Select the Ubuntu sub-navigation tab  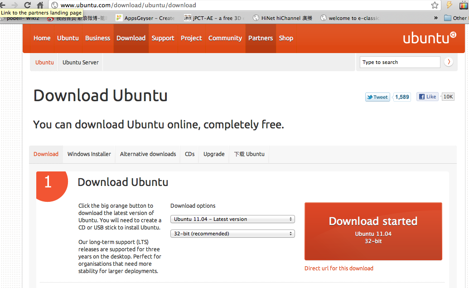tap(44, 62)
